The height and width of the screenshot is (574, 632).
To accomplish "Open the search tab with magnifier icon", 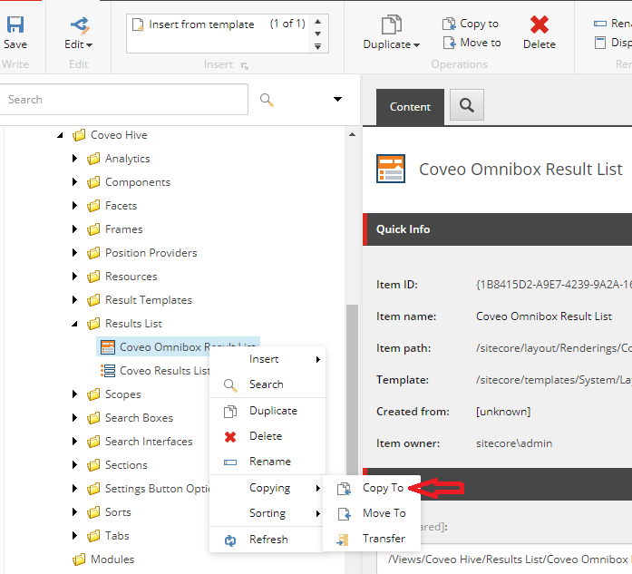I will tap(467, 106).
